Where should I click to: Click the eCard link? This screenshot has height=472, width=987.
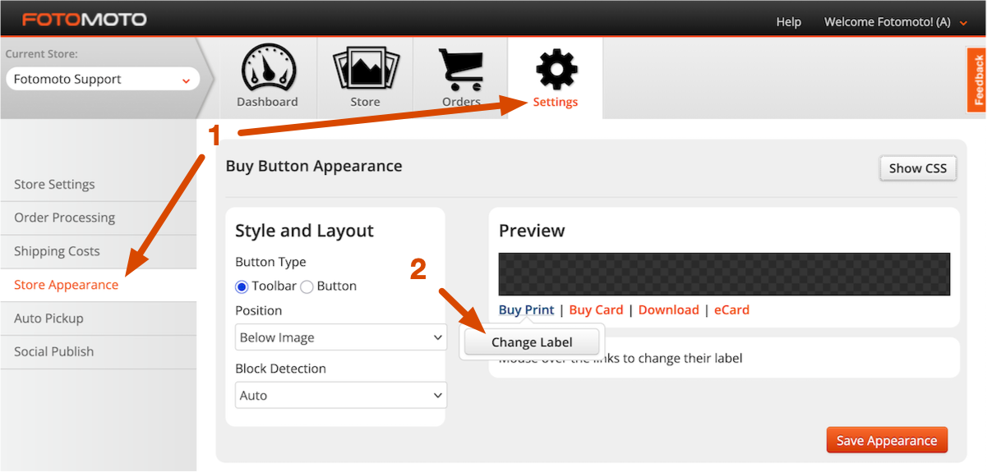click(731, 310)
